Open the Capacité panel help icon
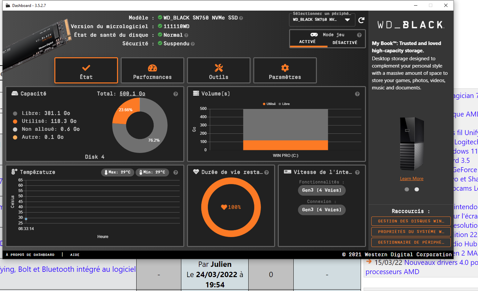Image resolution: width=478 pixels, height=291 pixels. coord(176,94)
